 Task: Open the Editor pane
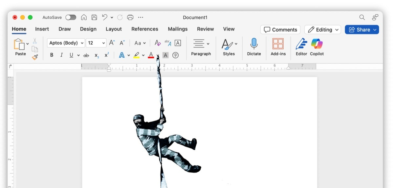(301, 47)
